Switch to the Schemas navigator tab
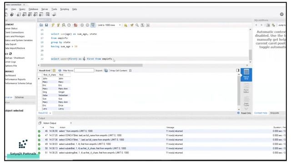Screen dimensions: 291x163 (19, 97)
